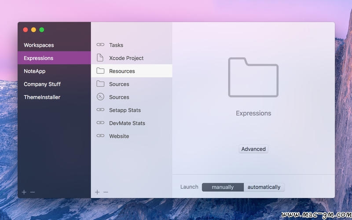This screenshot has width=352, height=220.
Task: Click the folder icon beside Resources
Action: 100,71
